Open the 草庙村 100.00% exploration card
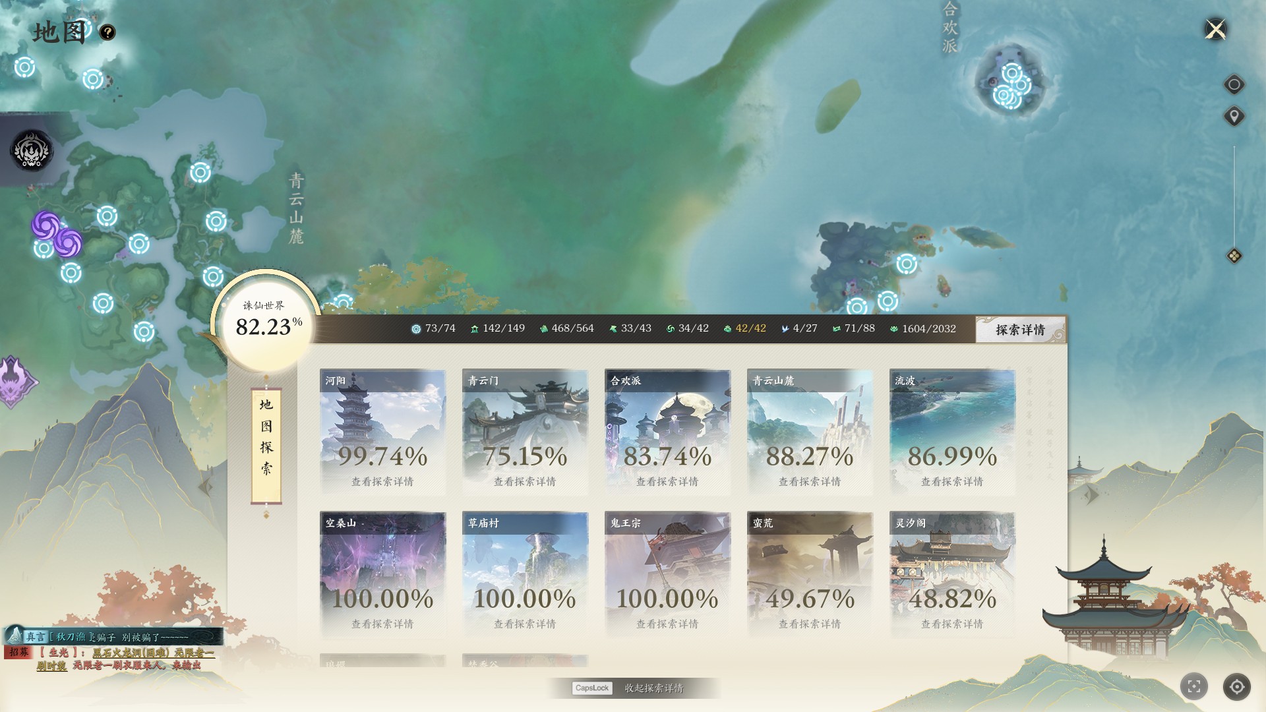The width and height of the screenshot is (1266, 712). pyautogui.click(x=526, y=575)
